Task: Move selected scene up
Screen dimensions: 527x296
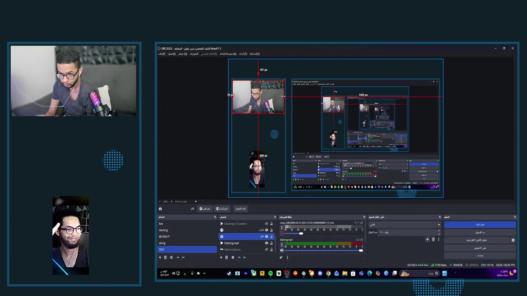Action: (178, 257)
